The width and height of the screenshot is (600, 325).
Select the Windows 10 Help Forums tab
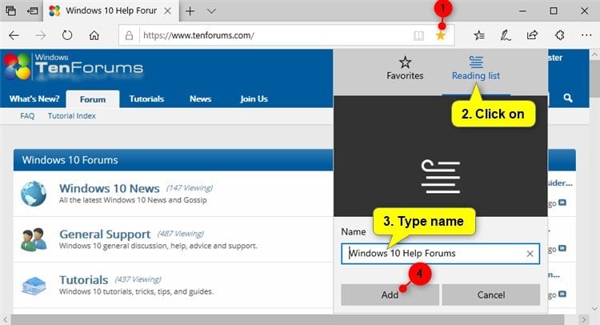111,10
